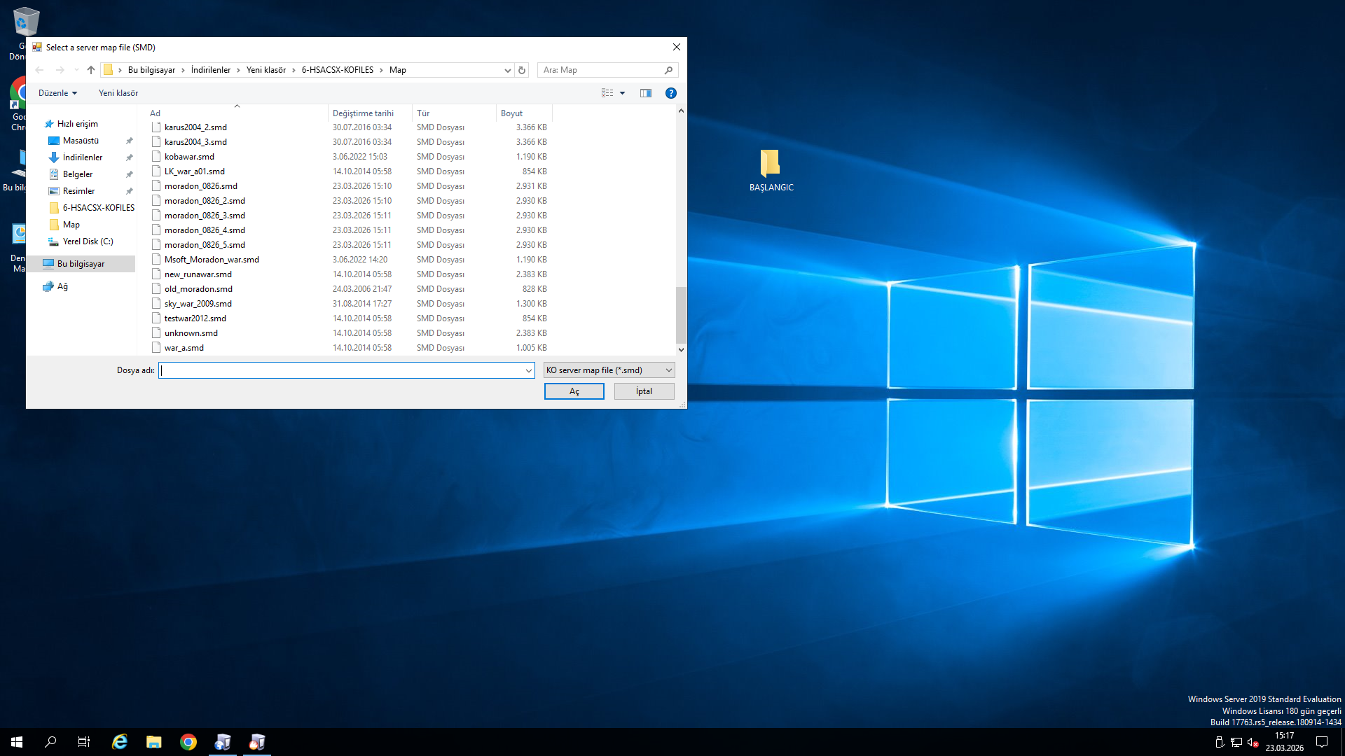Open the Düzenle menu
The width and height of the screenshot is (1345, 756).
point(57,93)
